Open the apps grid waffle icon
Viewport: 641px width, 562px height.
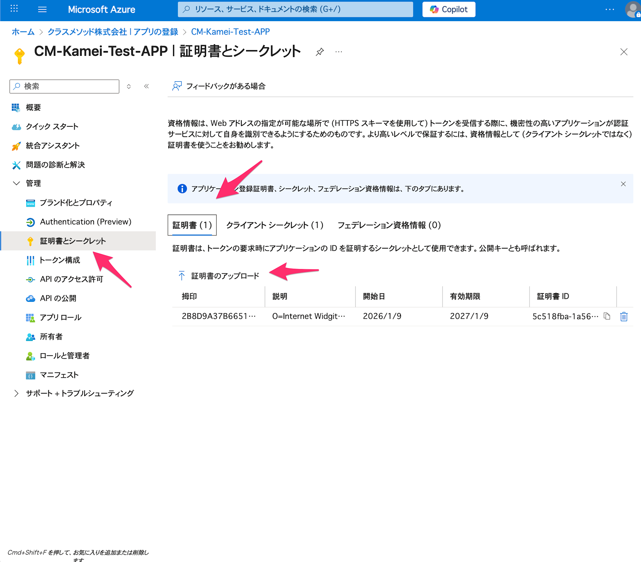pos(14,9)
